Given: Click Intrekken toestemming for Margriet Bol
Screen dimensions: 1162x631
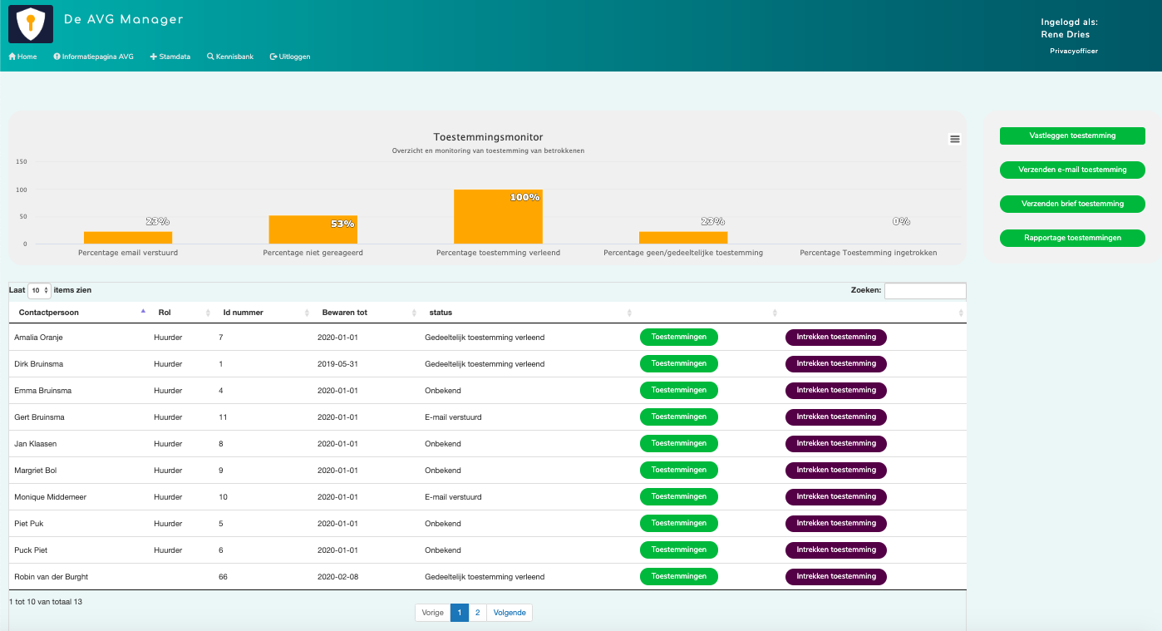Looking at the screenshot, I should pyautogui.click(x=836, y=470).
